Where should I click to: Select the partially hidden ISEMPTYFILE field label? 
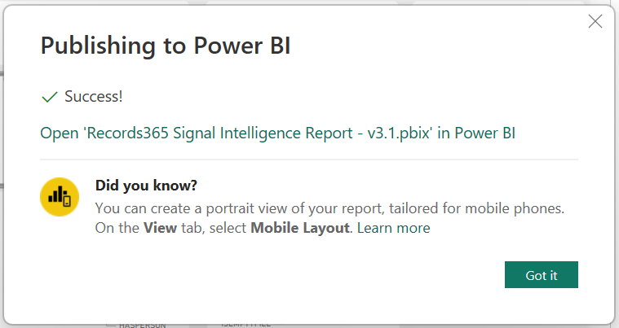(246, 325)
